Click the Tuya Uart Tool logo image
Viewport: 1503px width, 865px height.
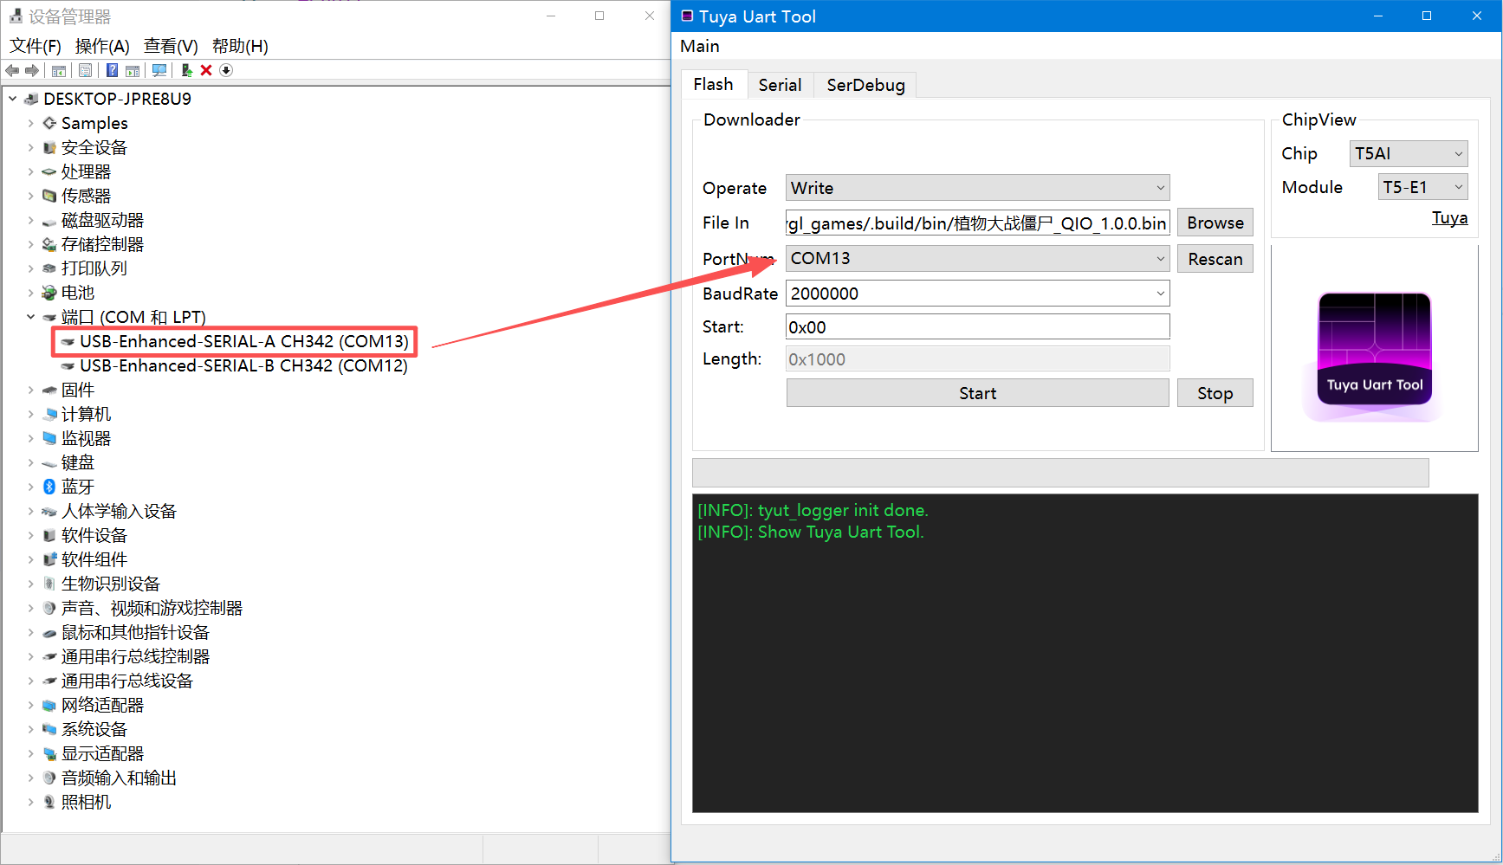[1374, 349]
